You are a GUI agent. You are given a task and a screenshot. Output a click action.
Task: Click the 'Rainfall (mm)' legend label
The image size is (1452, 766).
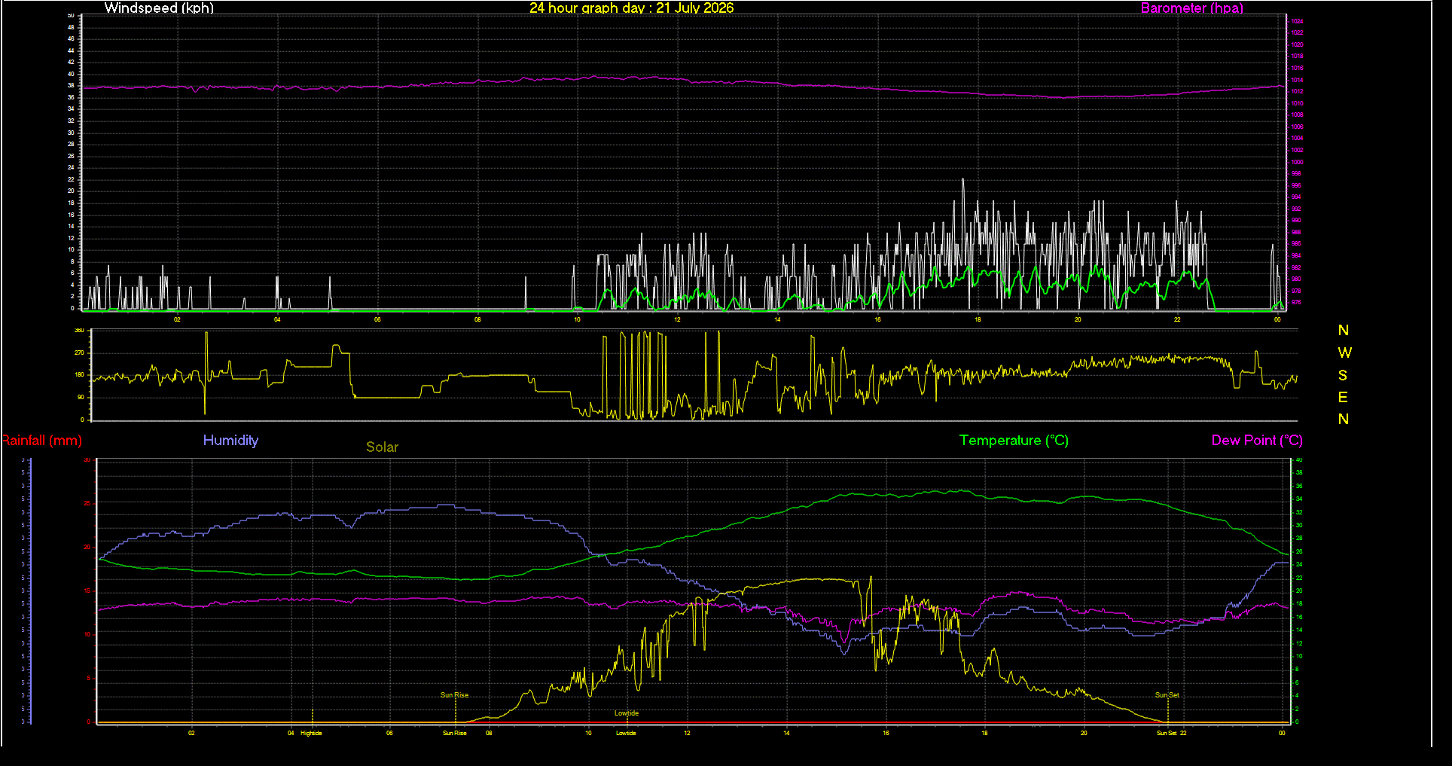click(x=41, y=441)
